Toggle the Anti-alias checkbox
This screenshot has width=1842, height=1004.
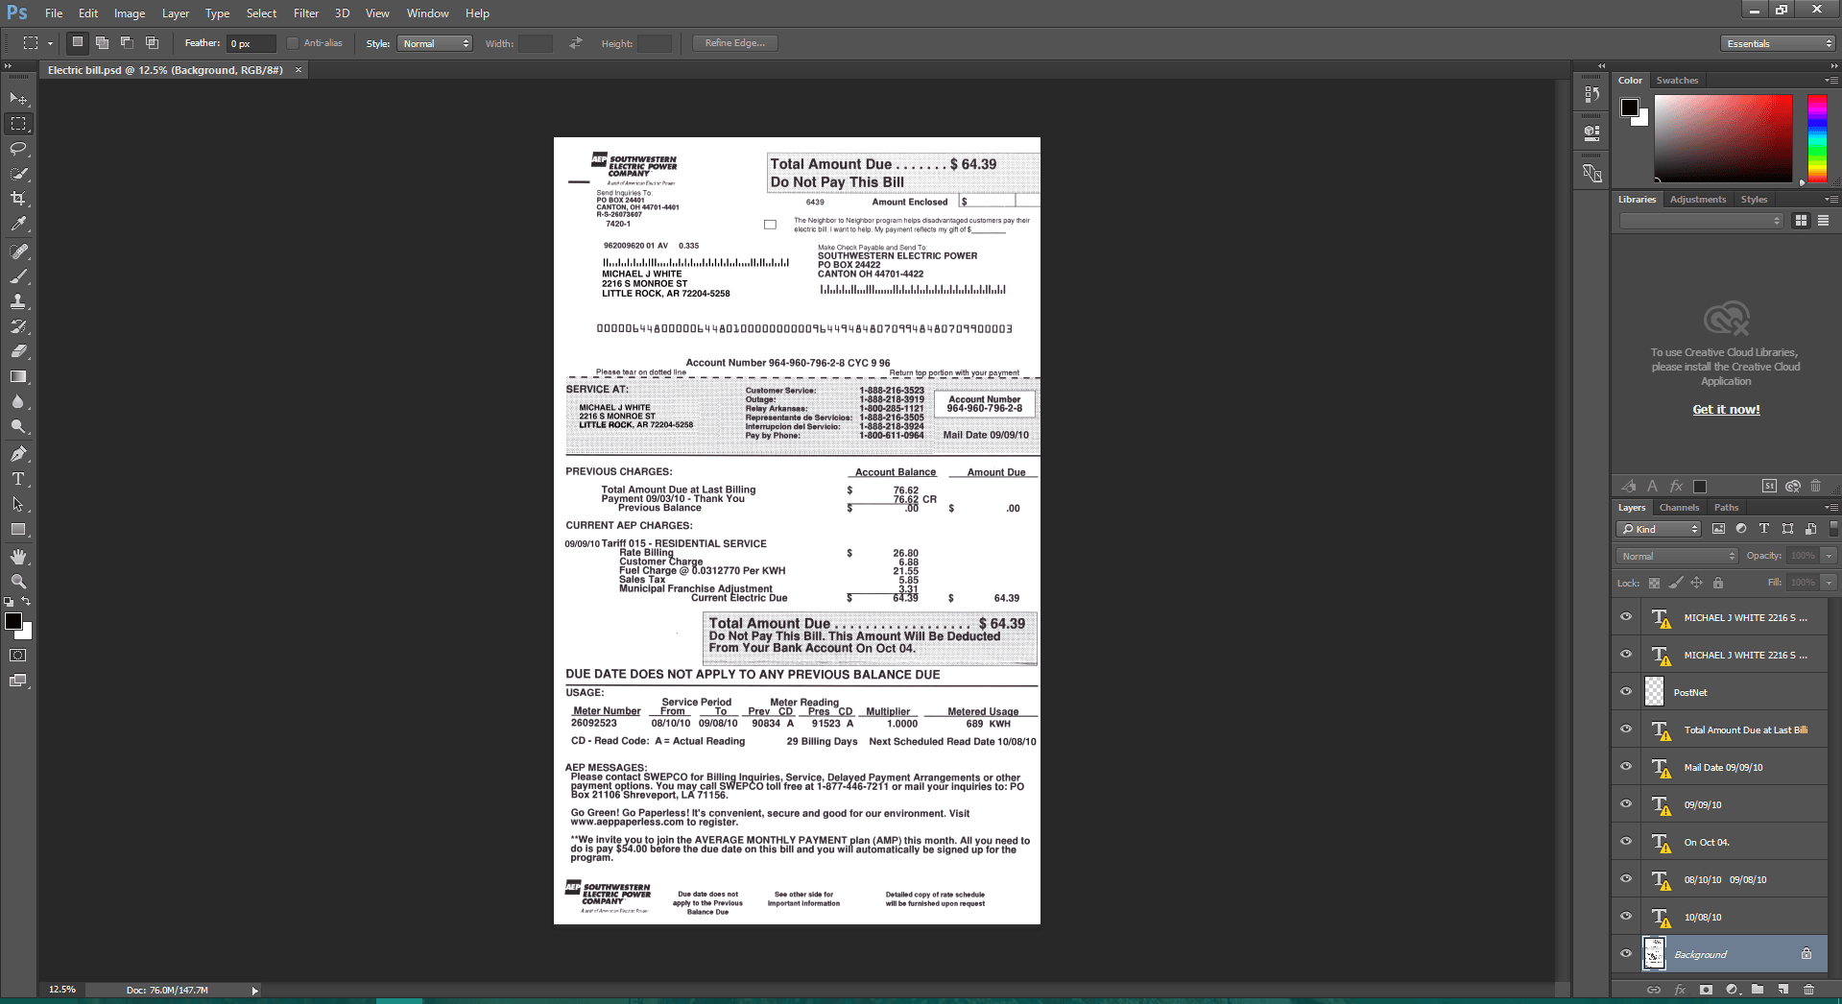pos(293,43)
